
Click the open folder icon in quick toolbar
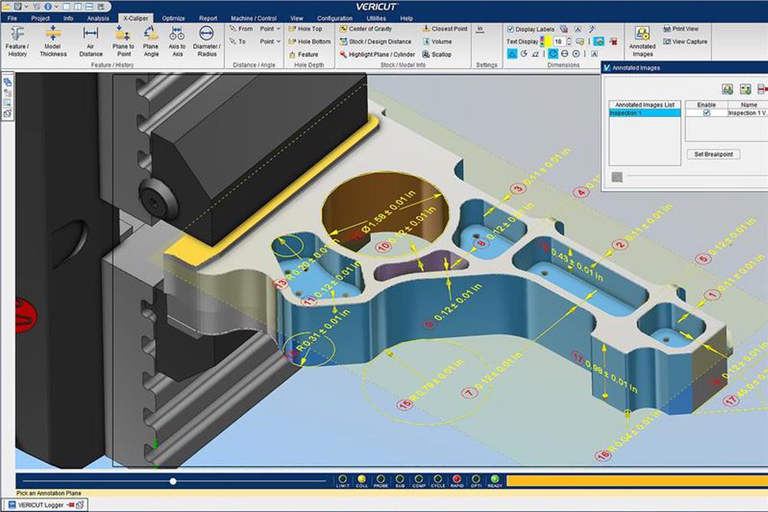(6, 6)
